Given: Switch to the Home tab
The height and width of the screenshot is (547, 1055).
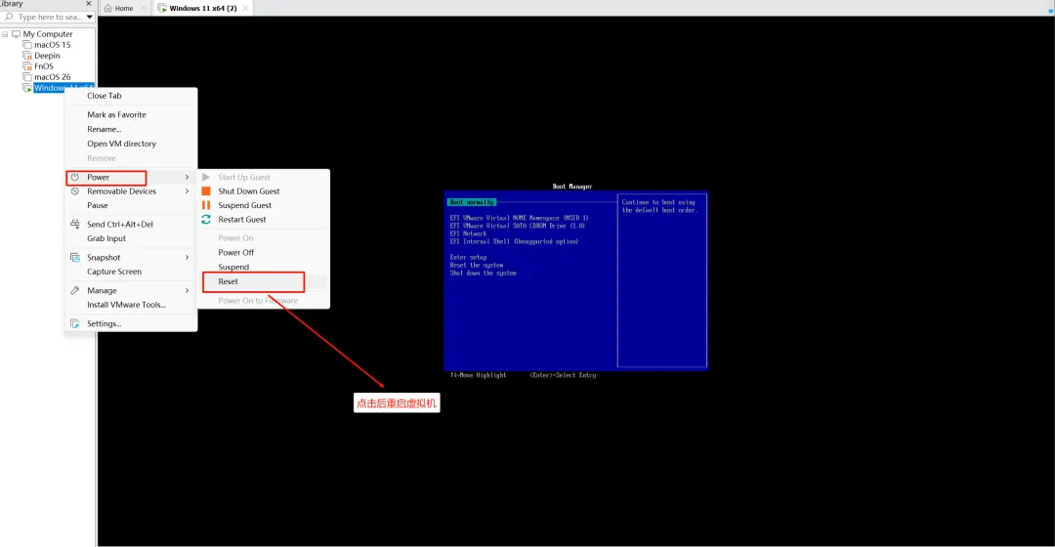Looking at the screenshot, I should pyautogui.click(x=124, y=8).
